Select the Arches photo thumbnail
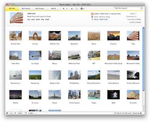The width and height of the screenshot is (150, 122). click(35, 36)
